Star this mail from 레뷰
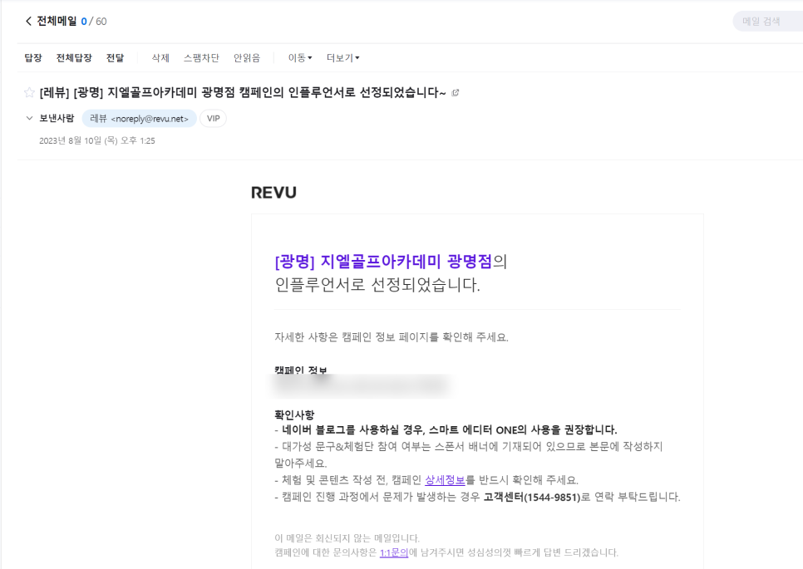The height and width of the screenshot is (569, 803). tap(29, 92)
